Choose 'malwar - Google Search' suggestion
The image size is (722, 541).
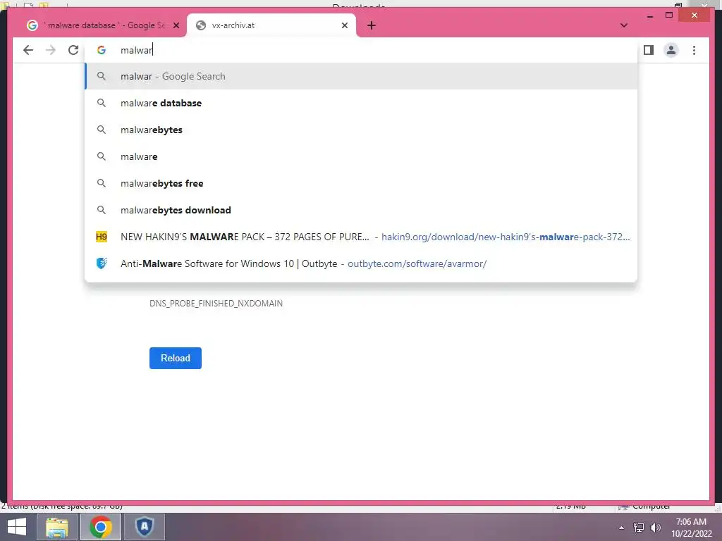[x=361, y=76]
